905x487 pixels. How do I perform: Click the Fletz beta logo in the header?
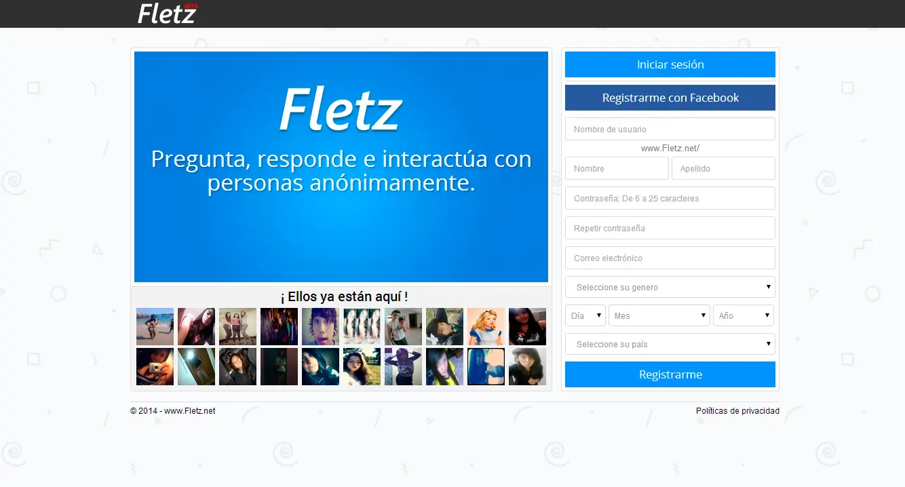pos(168,14)
